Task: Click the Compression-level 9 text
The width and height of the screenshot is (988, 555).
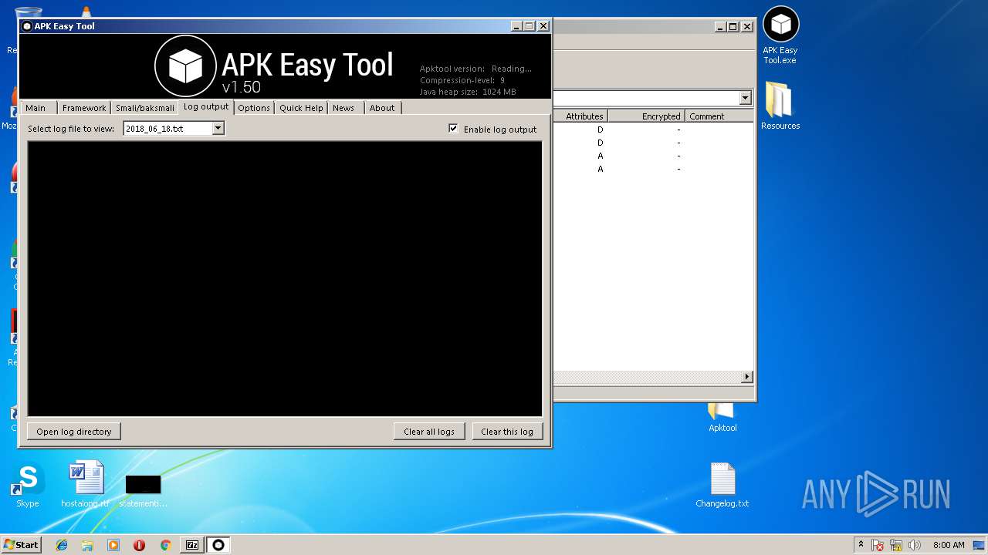Action: pyautogui.click(x=462, y=80)
